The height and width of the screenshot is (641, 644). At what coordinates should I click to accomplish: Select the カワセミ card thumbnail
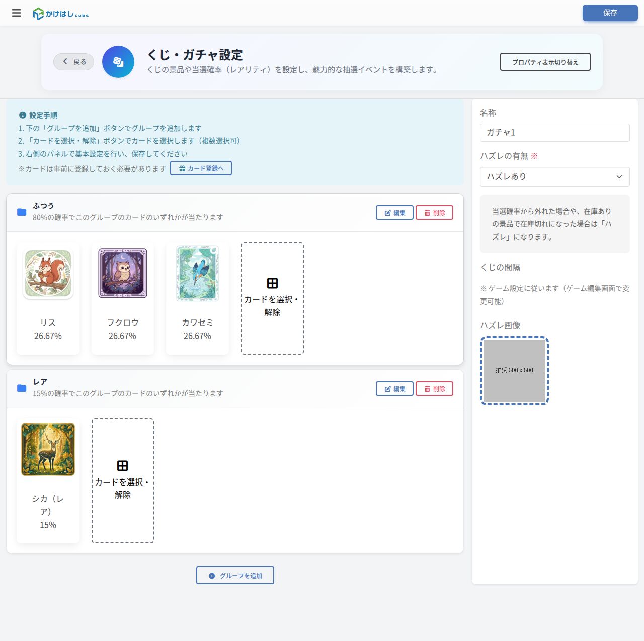pyautogui.click(x=198, y=273)
